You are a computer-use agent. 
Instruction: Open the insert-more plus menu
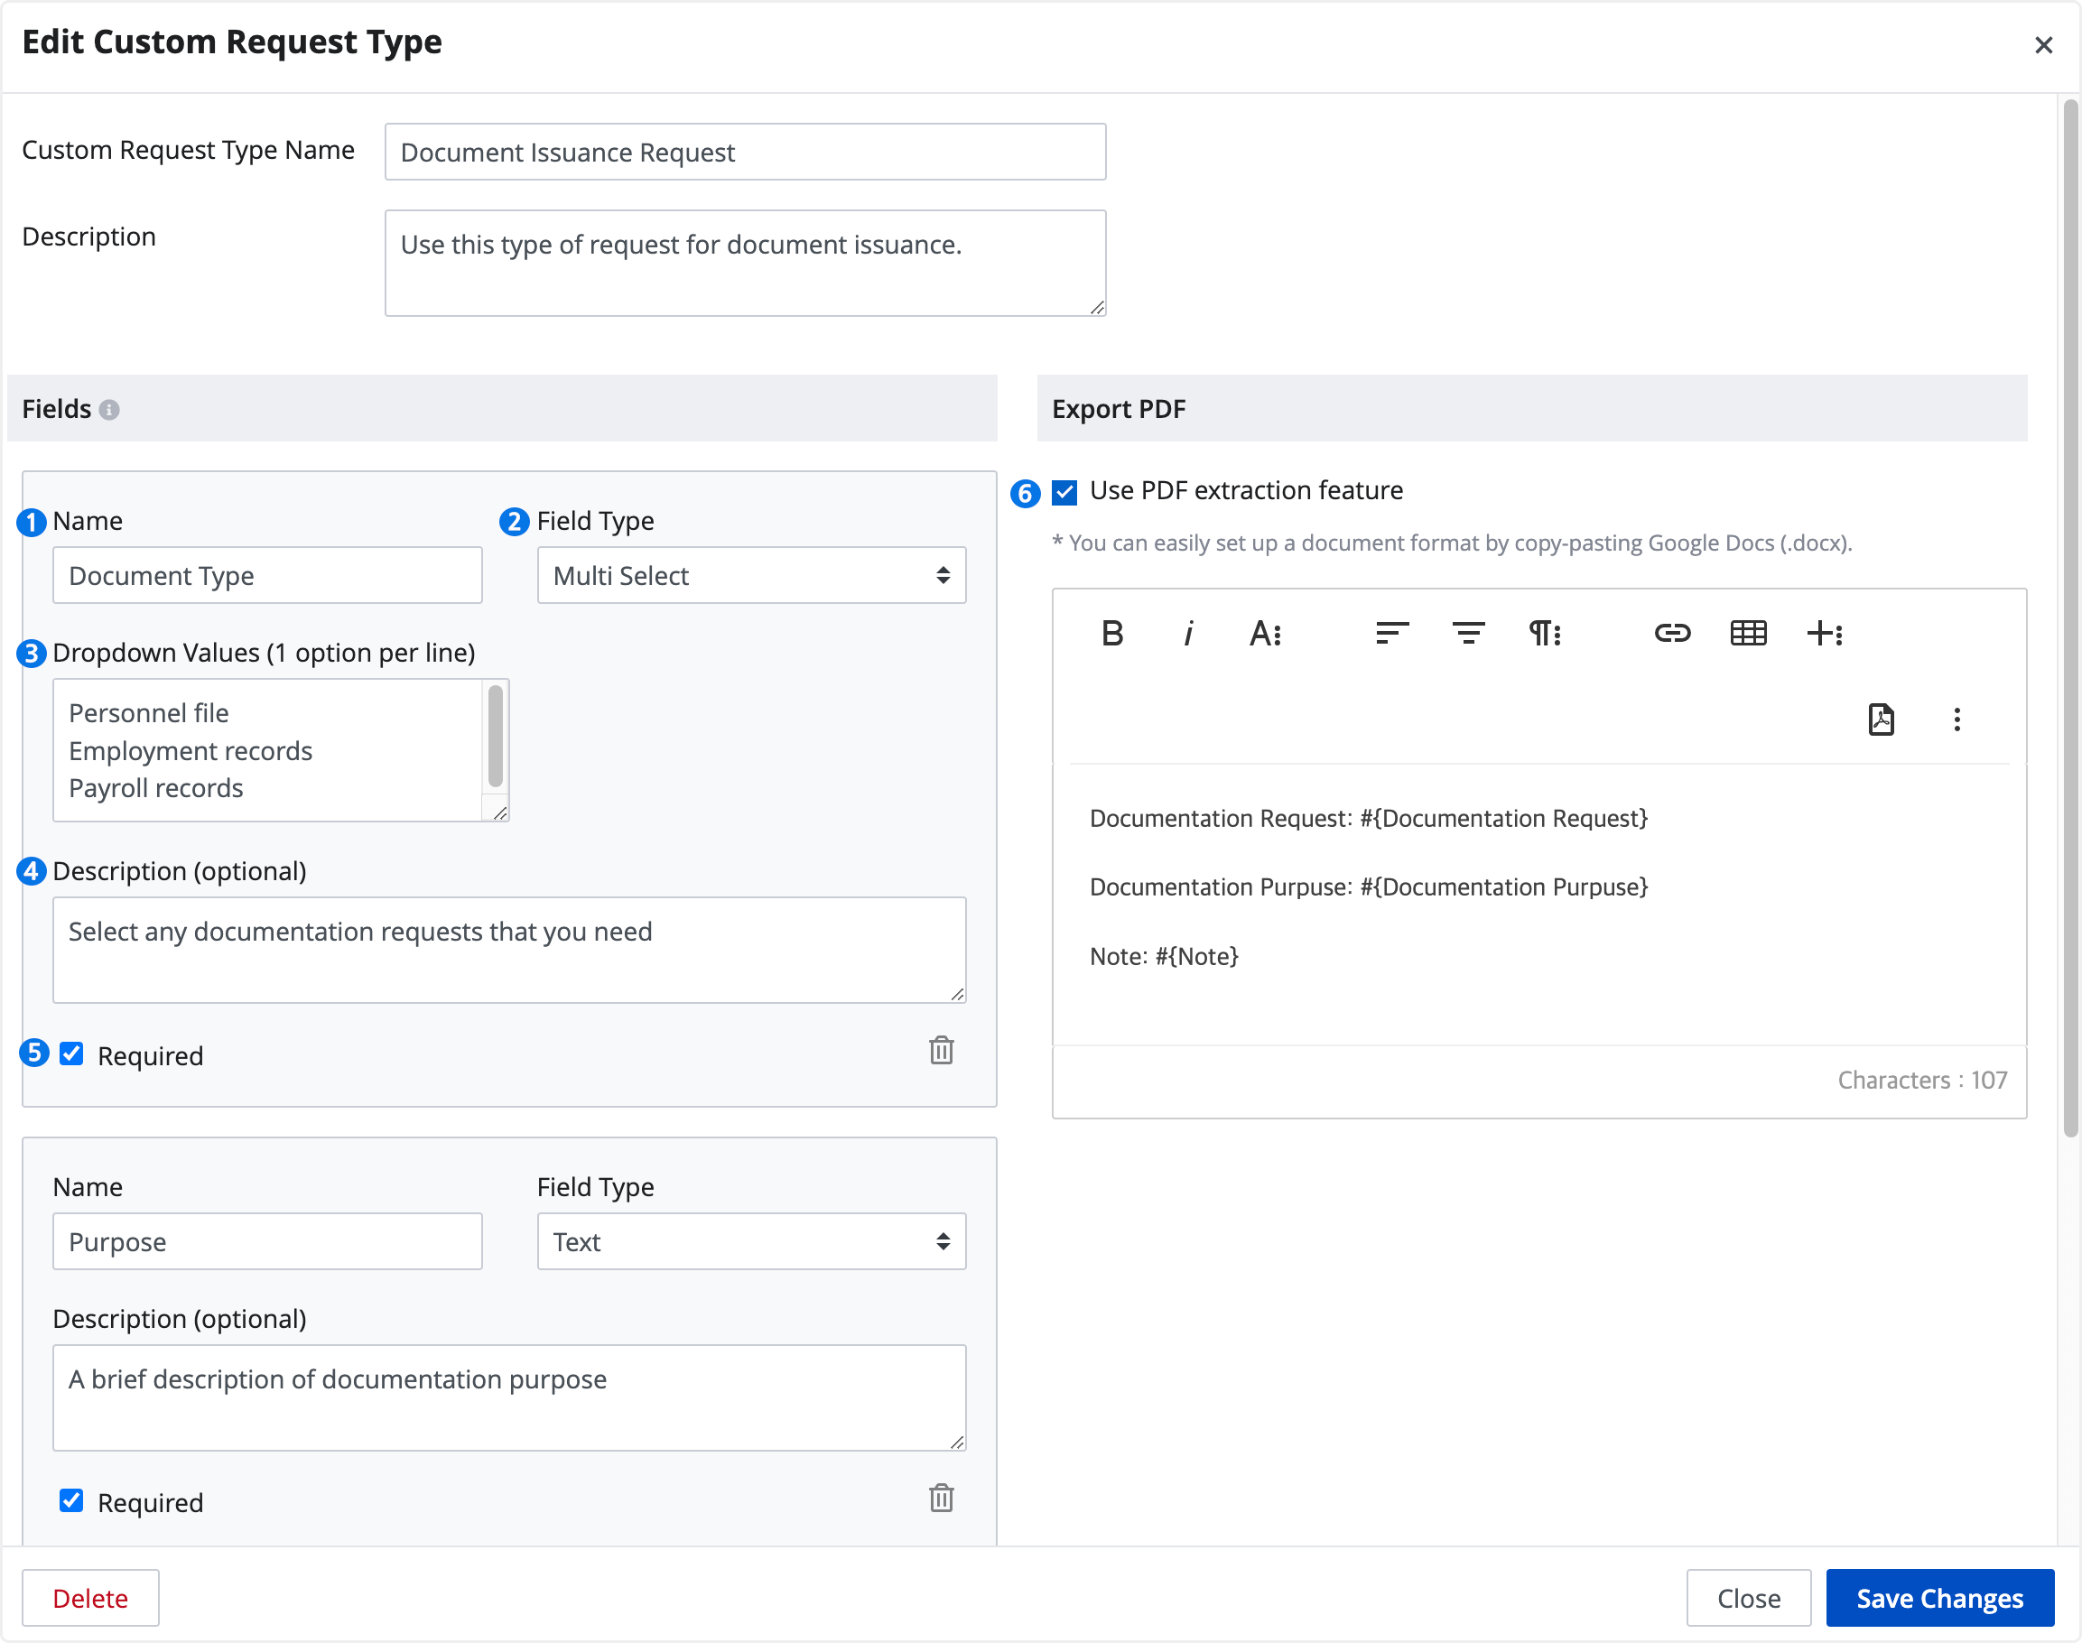pos(1824,633)
